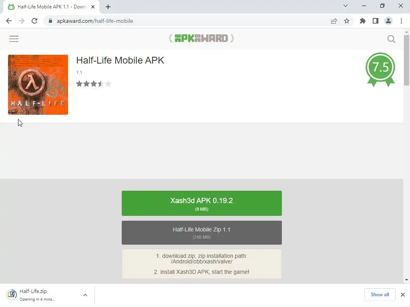Go back to the previous page
Screen dimensions: 410x307
[x=9, y=21]
